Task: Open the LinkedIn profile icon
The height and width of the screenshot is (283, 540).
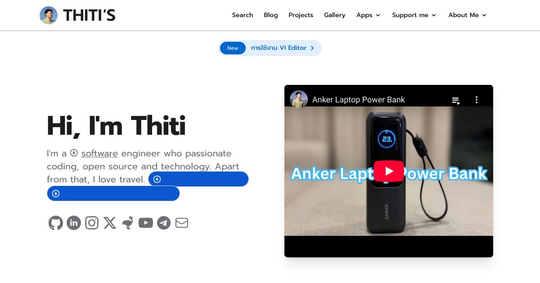Action: [x=74, y=223]
